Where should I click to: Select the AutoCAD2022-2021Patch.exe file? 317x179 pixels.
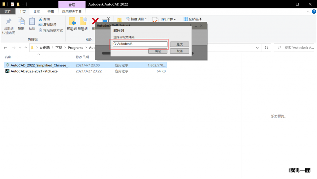click(34, 71)
